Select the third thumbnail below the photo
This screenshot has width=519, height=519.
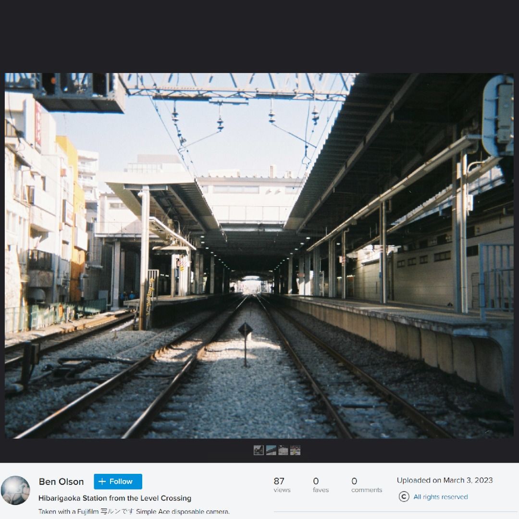283,450
